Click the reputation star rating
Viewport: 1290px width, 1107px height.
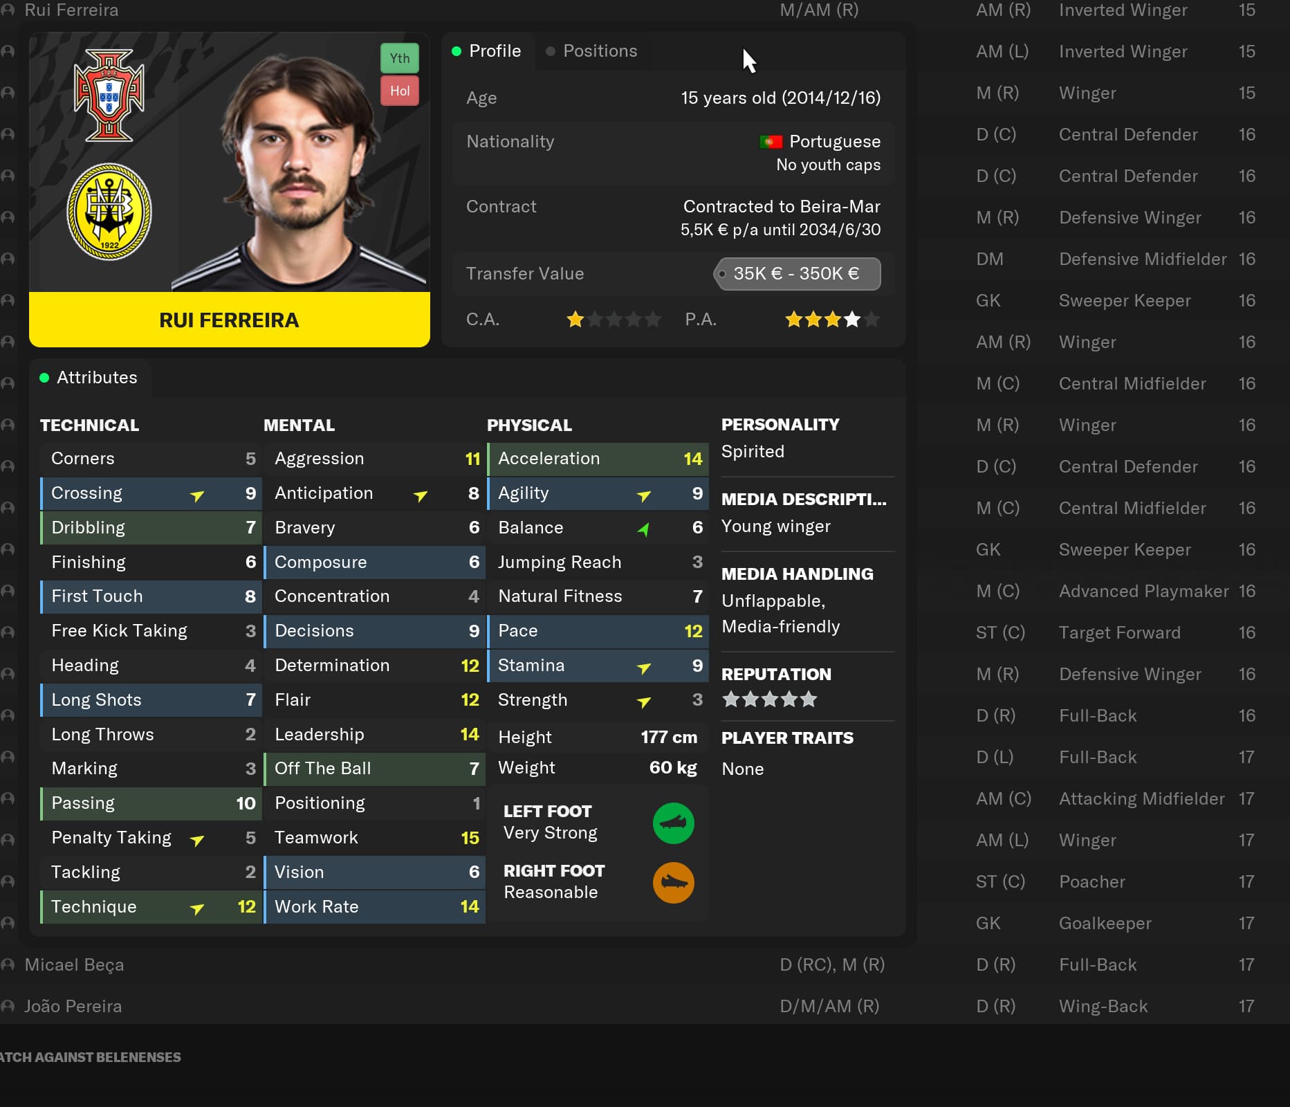point(770,699)
